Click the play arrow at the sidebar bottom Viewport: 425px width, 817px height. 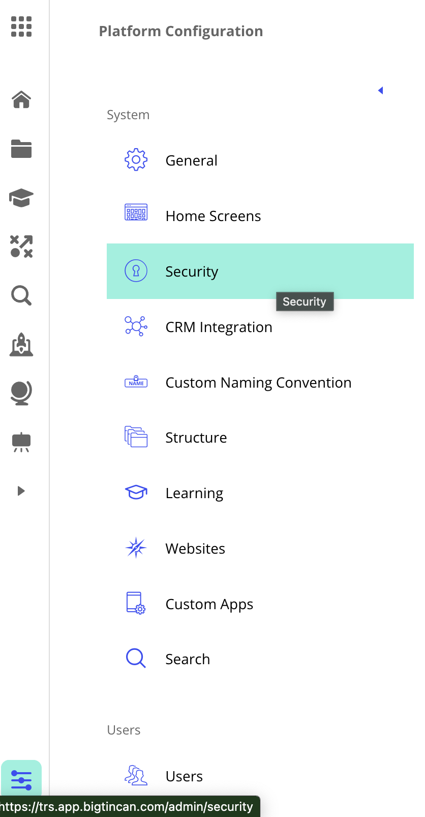click(21, 491)
